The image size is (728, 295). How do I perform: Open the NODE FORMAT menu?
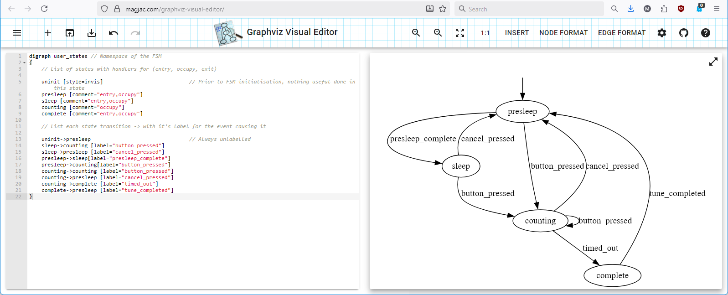coord(563,33)
